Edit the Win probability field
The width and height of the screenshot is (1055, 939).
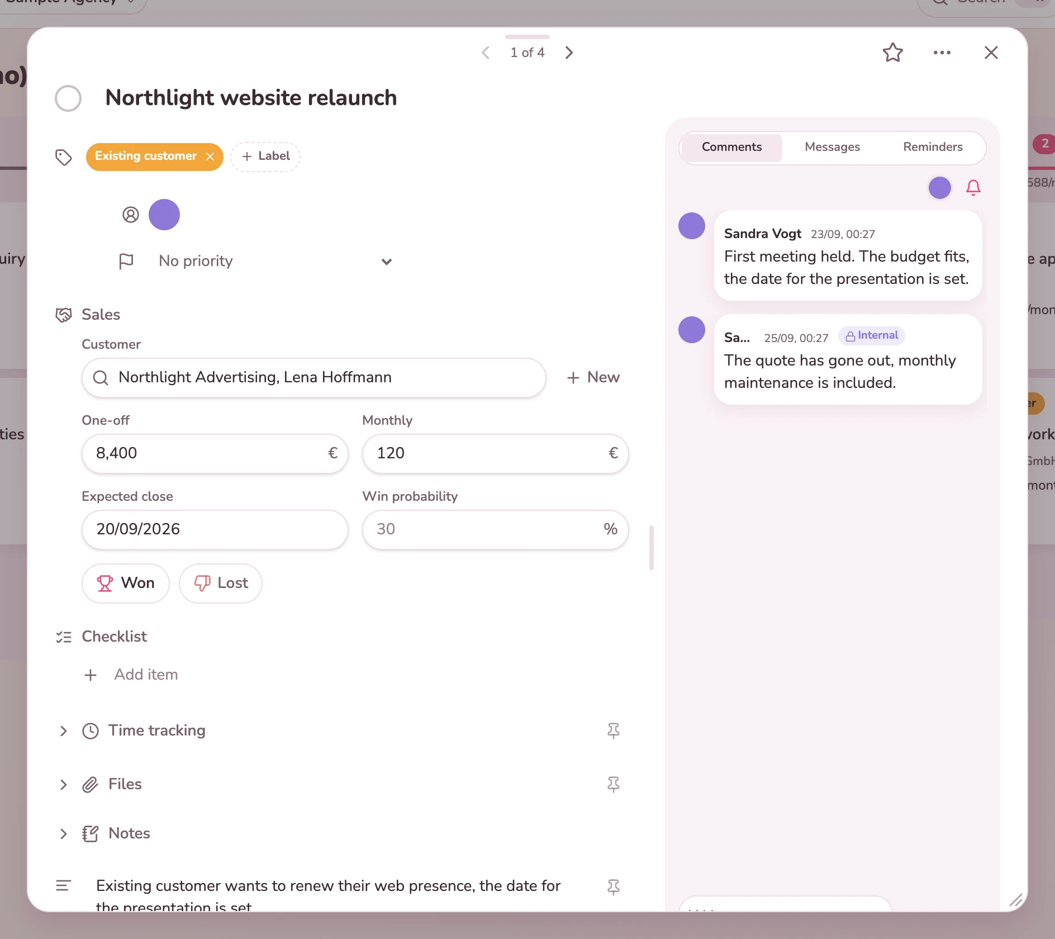coord(496,530)
